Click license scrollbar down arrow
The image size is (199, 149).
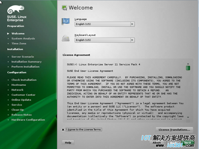pos(188,117)
